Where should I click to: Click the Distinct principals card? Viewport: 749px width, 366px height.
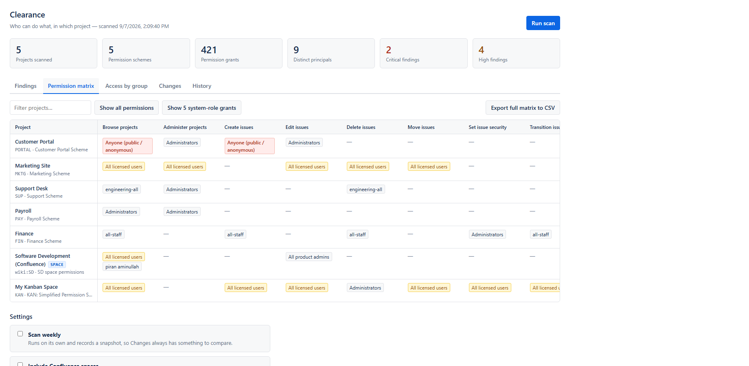[x=331, y=53]
